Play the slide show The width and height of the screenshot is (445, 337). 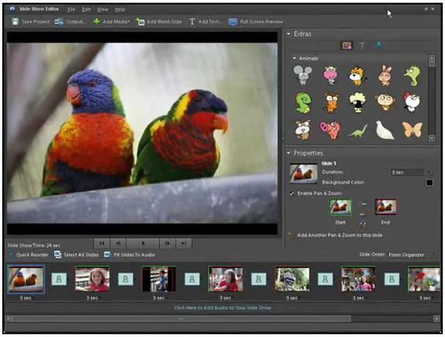pos(143,243)
